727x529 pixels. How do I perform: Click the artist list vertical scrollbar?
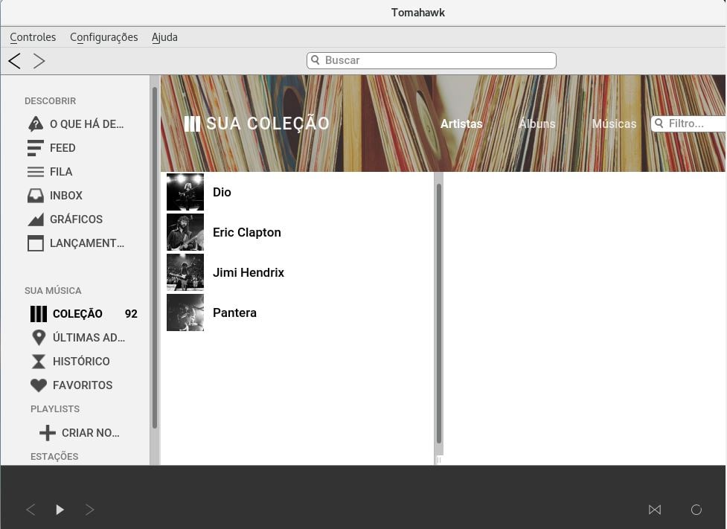[x=439, y=312]
